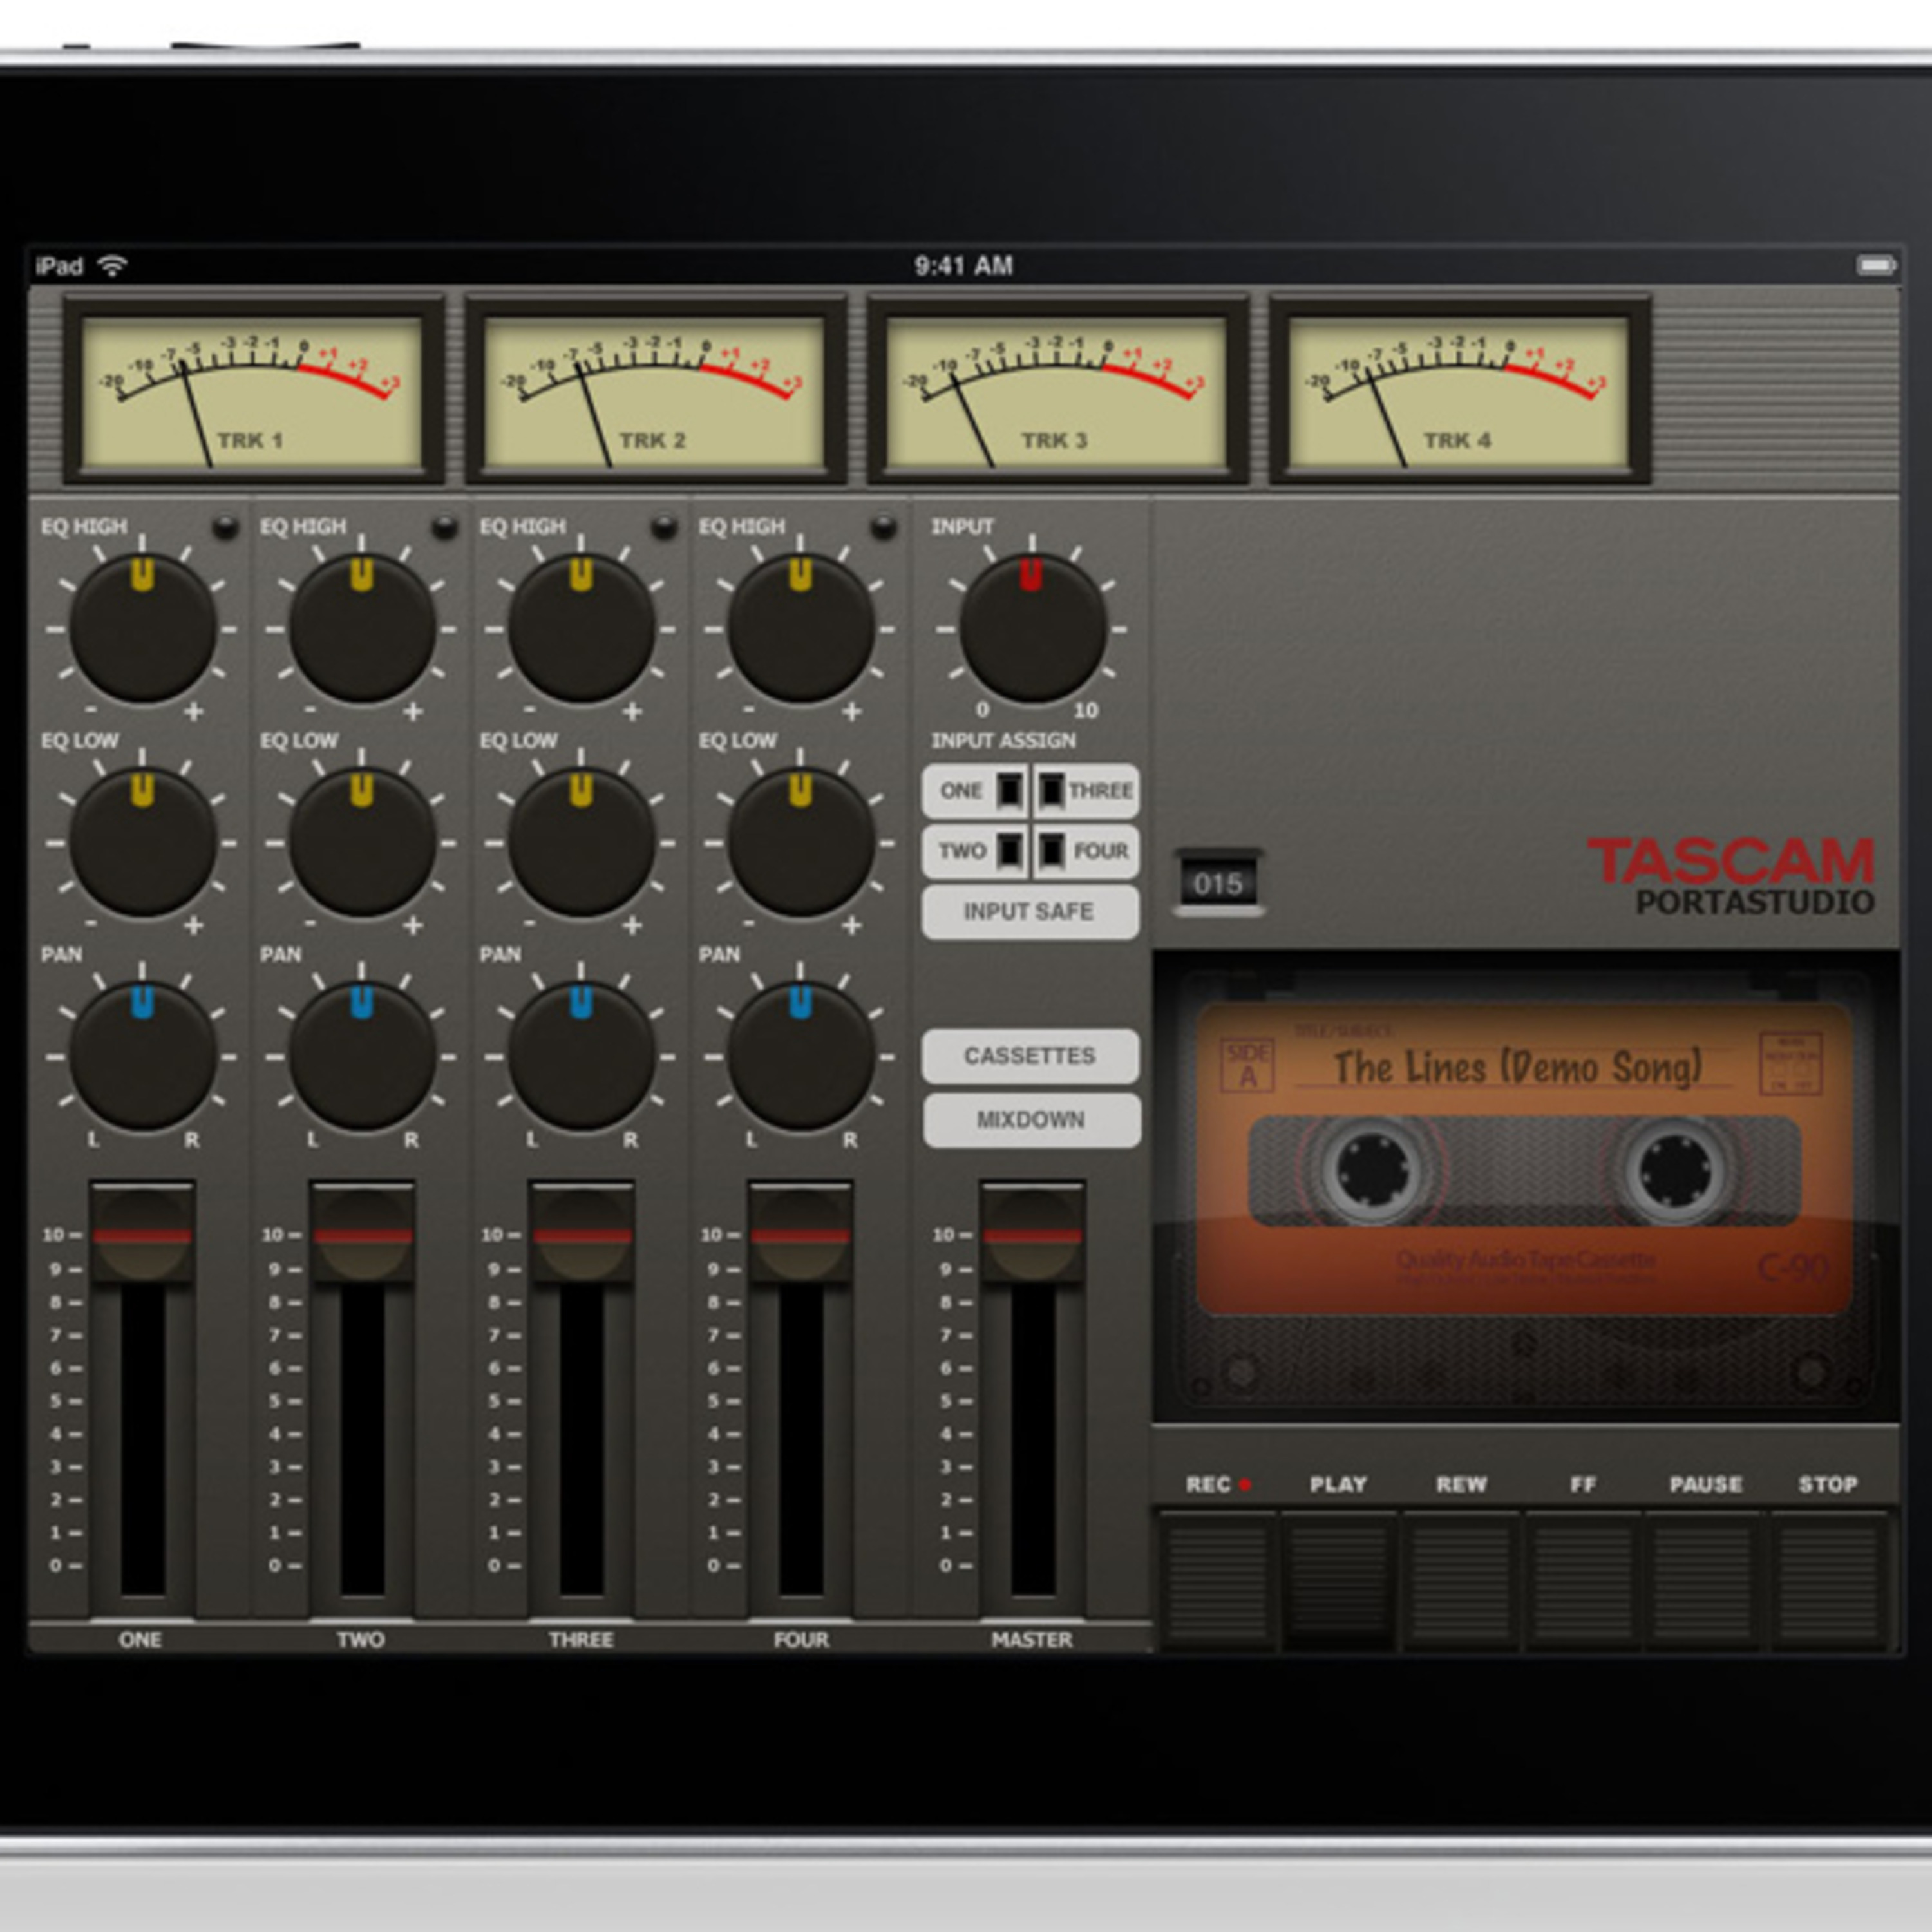Click the EQ HIGH knob on channel two
This screenshot has height=1932, width=1932.
(362, 628)
